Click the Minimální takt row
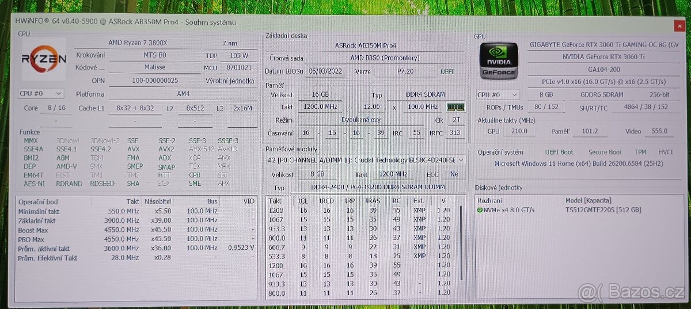 pos(136,212)
